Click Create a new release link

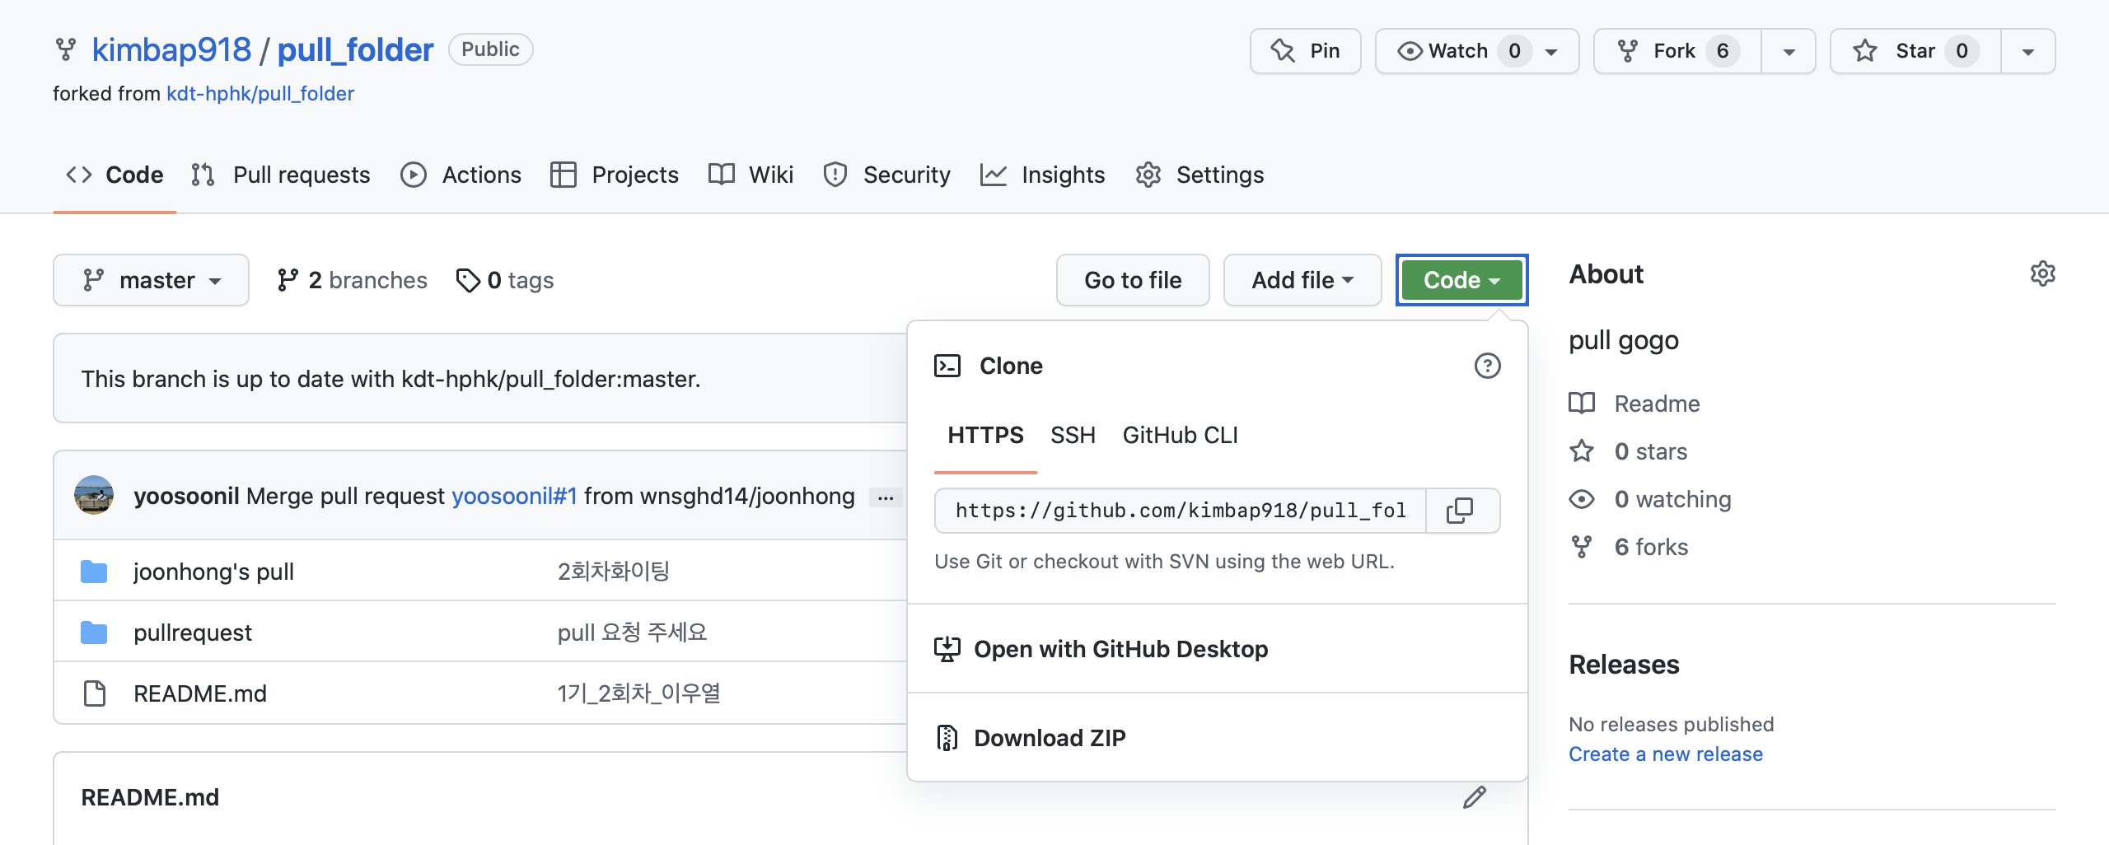[x=1666, y=754]
